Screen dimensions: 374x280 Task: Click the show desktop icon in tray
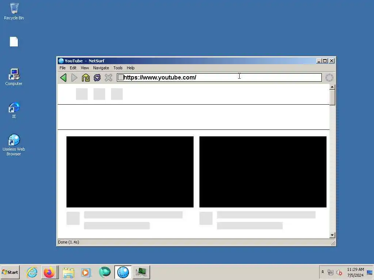pyautogui.click(x=370, y=272)
